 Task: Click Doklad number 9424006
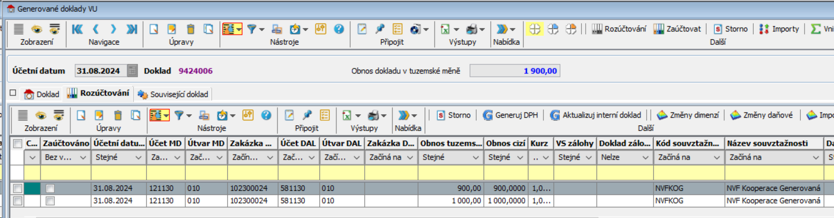[195, 71]
